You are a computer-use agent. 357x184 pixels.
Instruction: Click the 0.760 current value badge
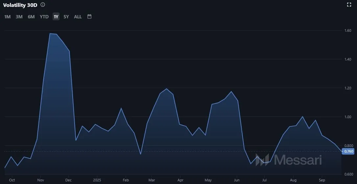[x=348, y=151]
